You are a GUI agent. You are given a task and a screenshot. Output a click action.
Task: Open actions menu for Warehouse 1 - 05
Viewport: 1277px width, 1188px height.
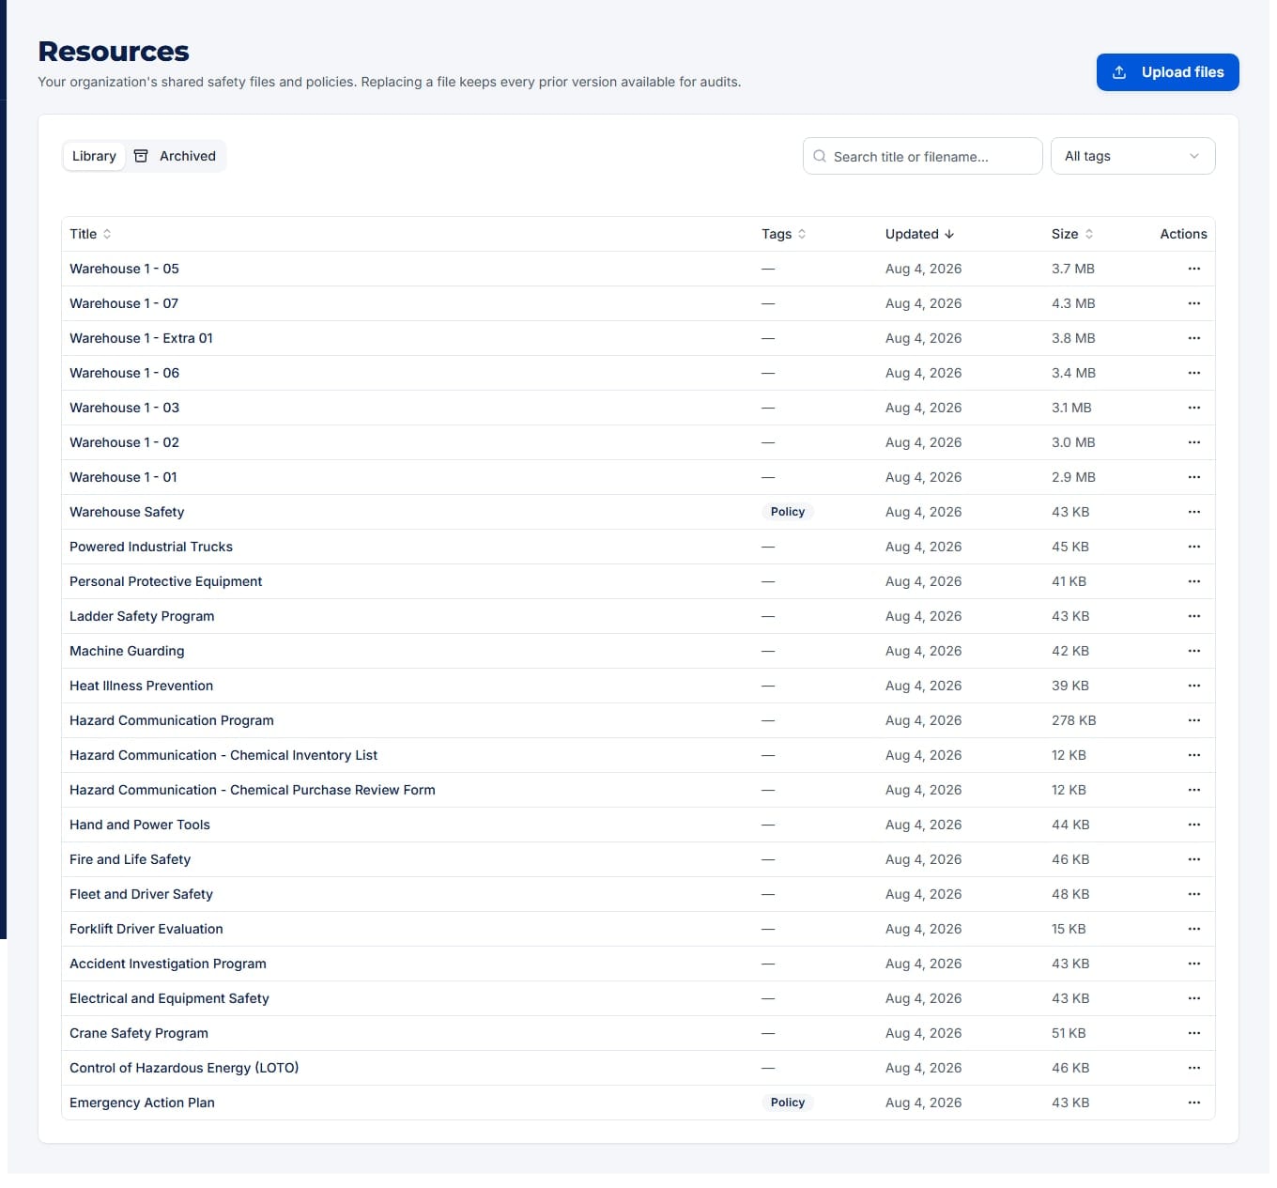[x=1193, y=269]
